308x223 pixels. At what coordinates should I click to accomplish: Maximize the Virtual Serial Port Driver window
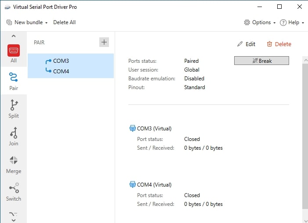click(x=279, y=7)
